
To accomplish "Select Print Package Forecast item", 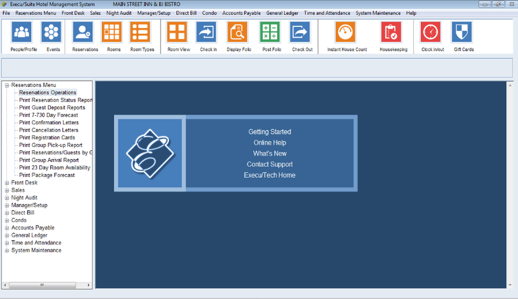I will [47, 175].
